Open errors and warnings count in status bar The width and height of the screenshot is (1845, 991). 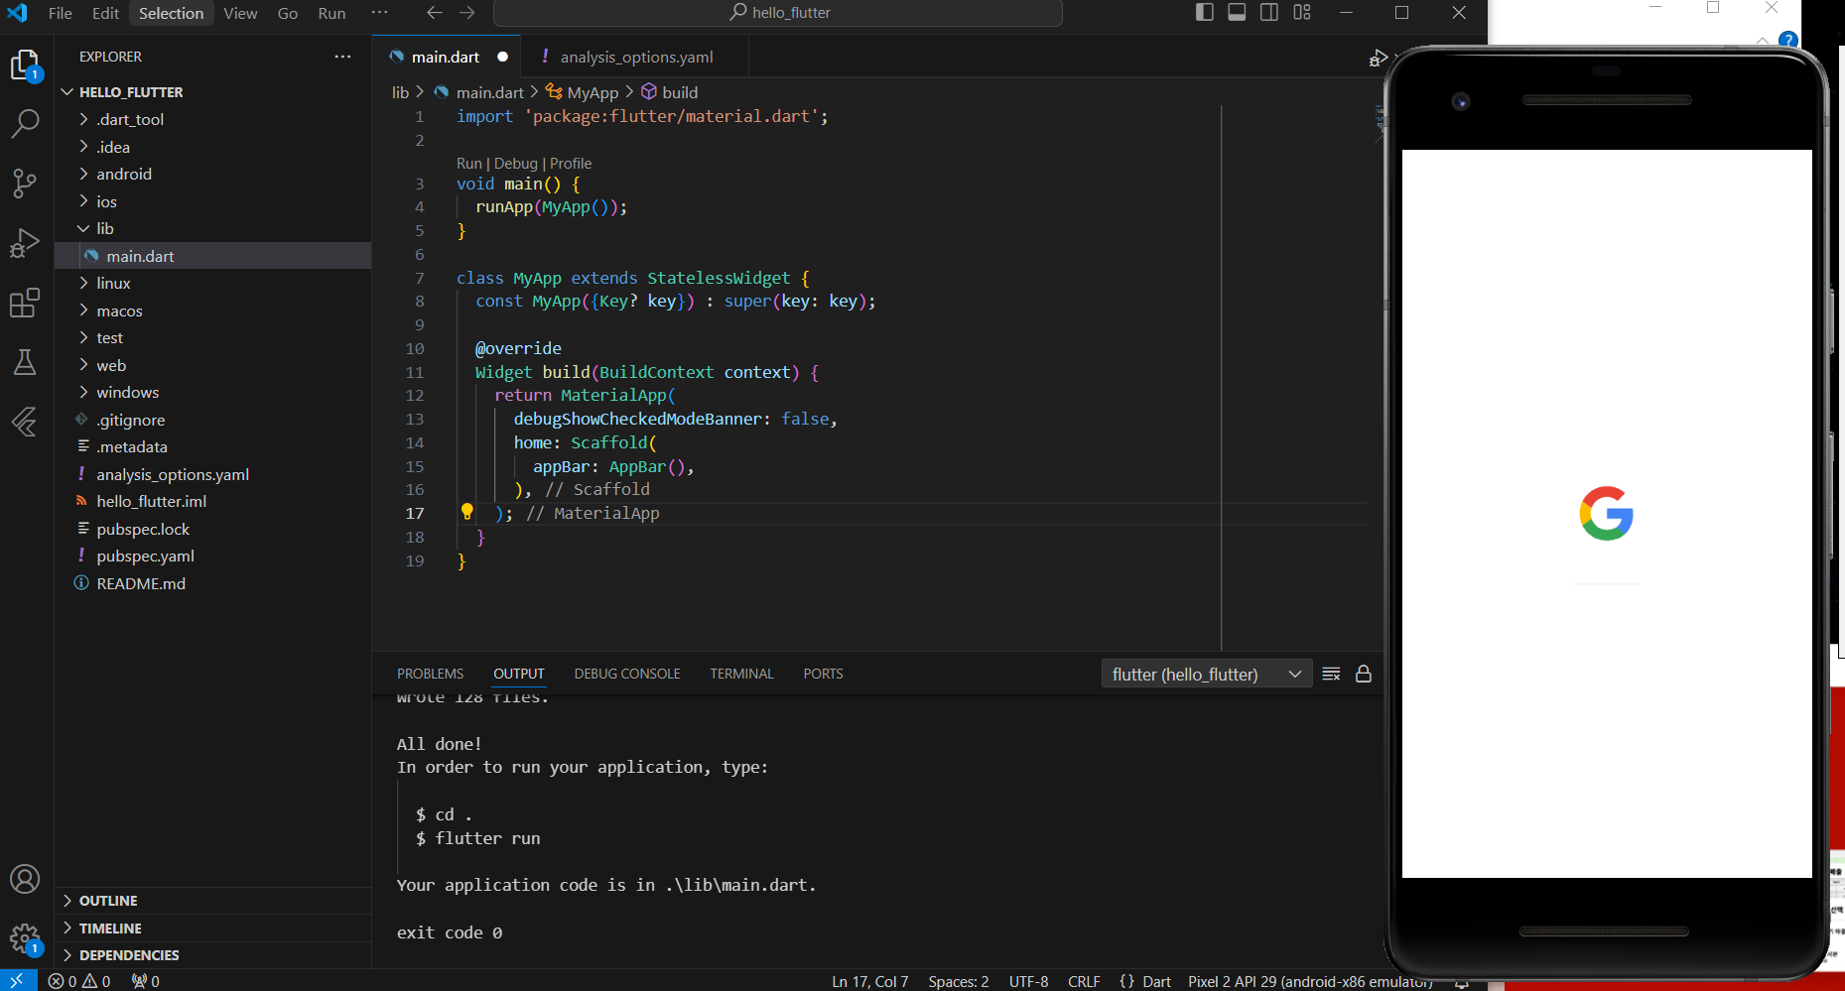coord(79,981)
